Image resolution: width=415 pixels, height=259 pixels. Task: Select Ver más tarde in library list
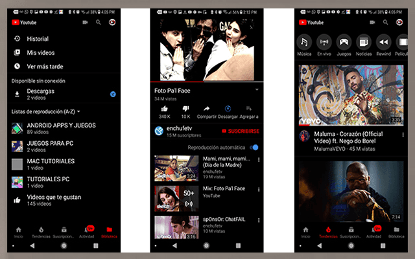45,66
